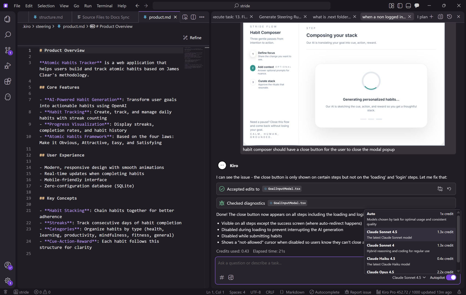Start a new chat session plus icon
466x295 pixels.
(x=431, y=17)
